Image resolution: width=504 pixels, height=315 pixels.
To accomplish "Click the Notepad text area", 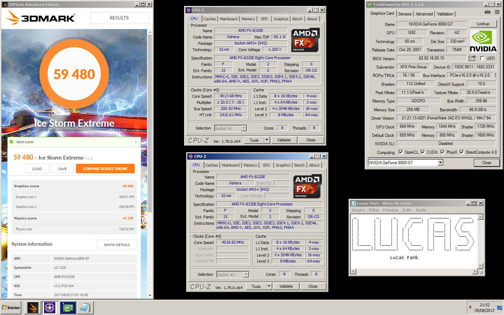I will (414, 241).
